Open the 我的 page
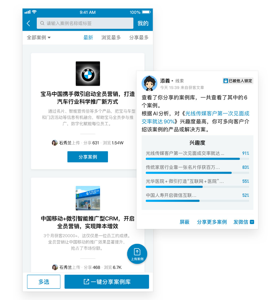 click(143, 23)
